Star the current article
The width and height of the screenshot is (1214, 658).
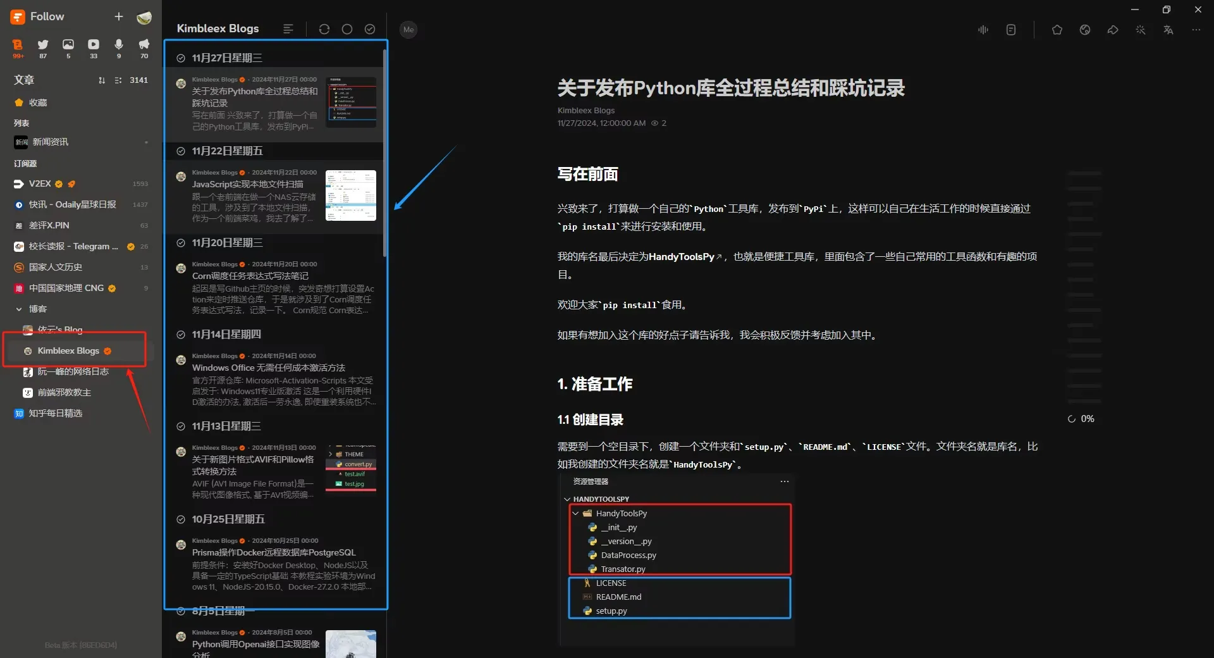point(1057,30)
